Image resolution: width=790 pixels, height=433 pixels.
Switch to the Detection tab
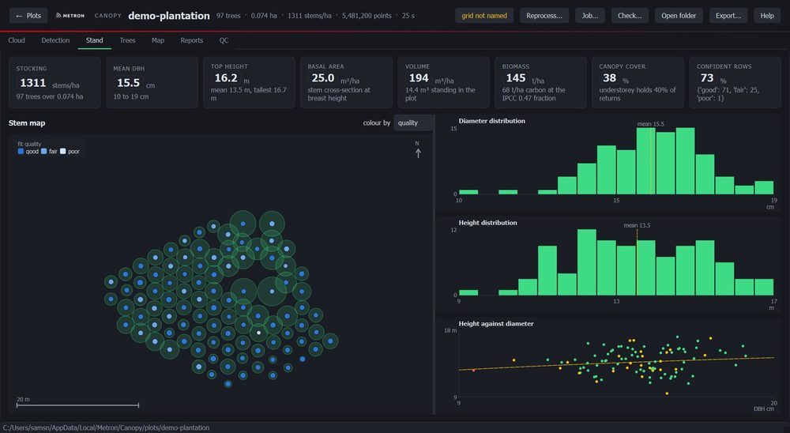pyautogui.click(x=55, y=40)
